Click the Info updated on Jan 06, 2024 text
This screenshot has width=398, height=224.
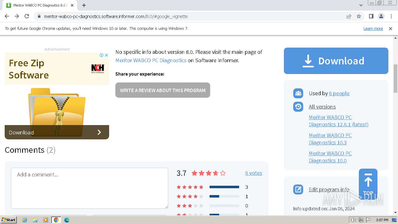(x=324, y=209)
